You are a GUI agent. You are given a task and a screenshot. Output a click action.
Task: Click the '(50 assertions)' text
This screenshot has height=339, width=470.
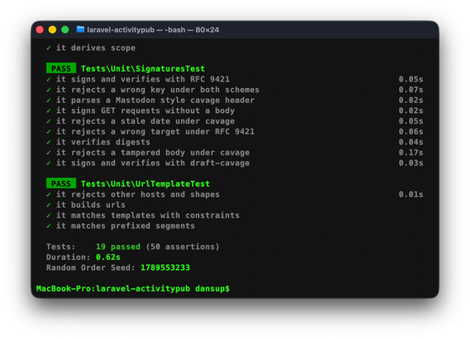tap(182, 247)
